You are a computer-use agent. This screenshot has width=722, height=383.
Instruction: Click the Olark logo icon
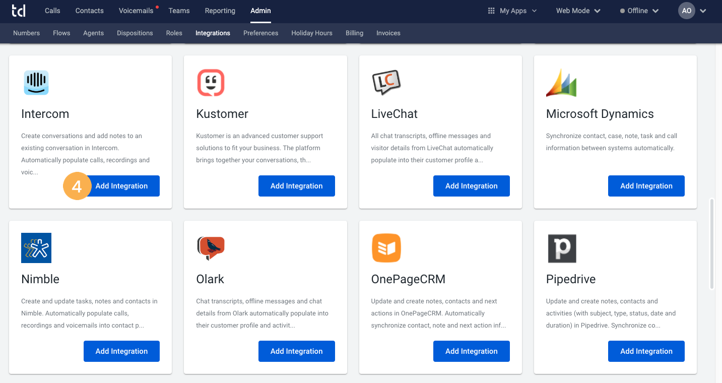coord(211,248)
